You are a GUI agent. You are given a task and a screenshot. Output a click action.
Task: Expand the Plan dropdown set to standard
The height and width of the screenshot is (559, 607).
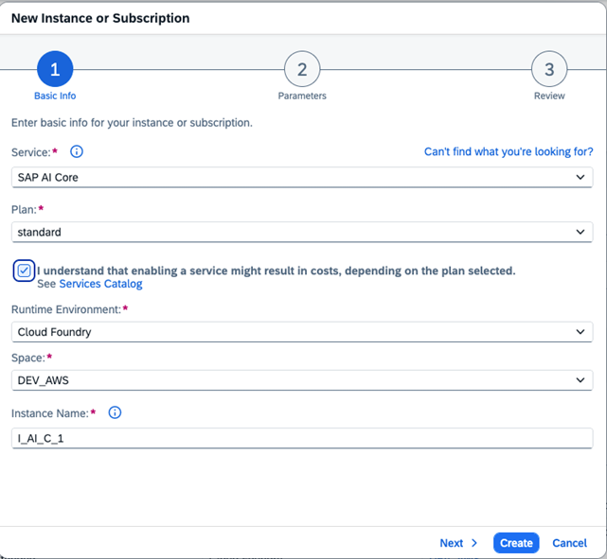302,232
